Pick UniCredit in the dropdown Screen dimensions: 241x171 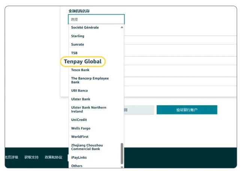tap(79, 120)
